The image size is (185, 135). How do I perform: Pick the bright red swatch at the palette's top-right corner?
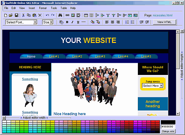(x=157, y=121)
